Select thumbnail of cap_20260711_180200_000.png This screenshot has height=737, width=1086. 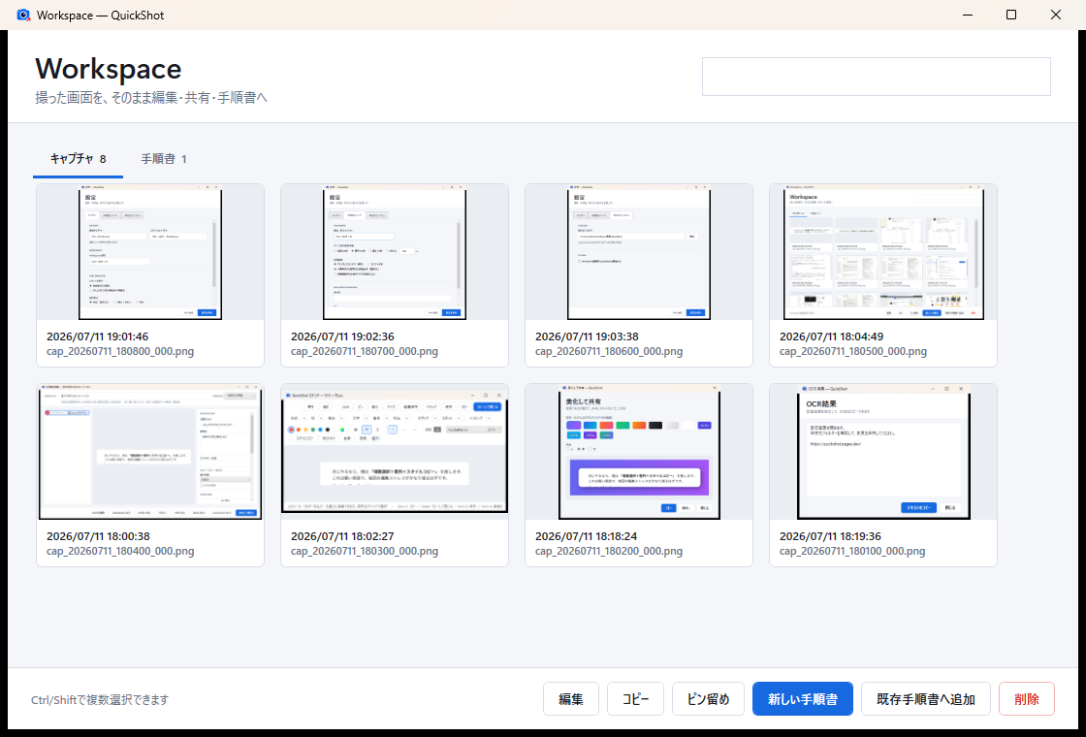639,452
